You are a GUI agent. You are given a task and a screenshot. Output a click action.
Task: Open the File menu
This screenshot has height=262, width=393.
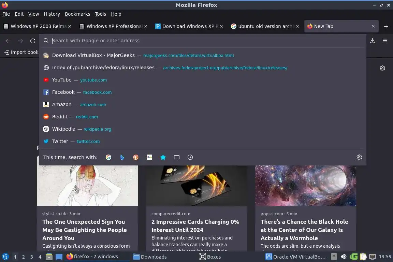pos(6,14)
